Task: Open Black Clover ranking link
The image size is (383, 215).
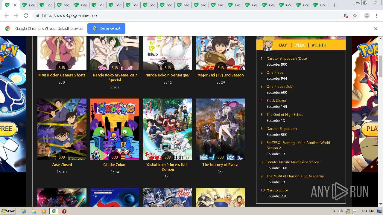Action: click(x=276, y=101)
